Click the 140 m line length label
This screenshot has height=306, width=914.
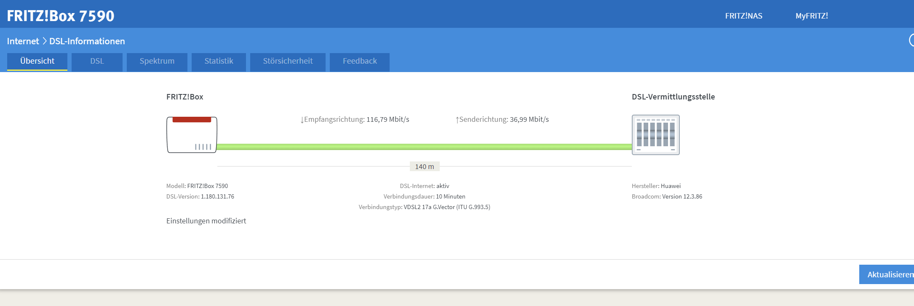click(x=425, y=166)
